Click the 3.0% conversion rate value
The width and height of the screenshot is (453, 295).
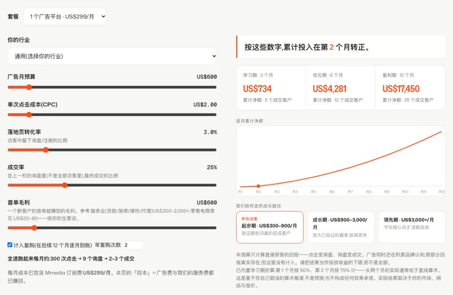210,132
